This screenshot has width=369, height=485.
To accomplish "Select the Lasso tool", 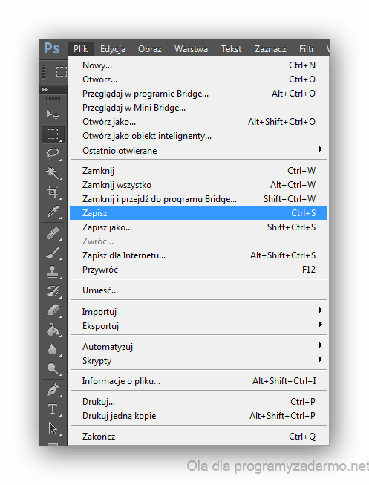I will pos(53,154).
